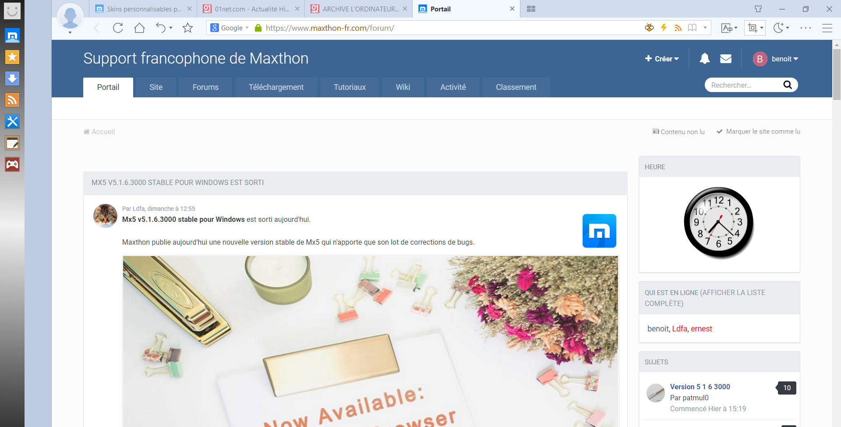The image size is (841, 427).
Task: Open the Site navigation tab
Action: point(156,87)
